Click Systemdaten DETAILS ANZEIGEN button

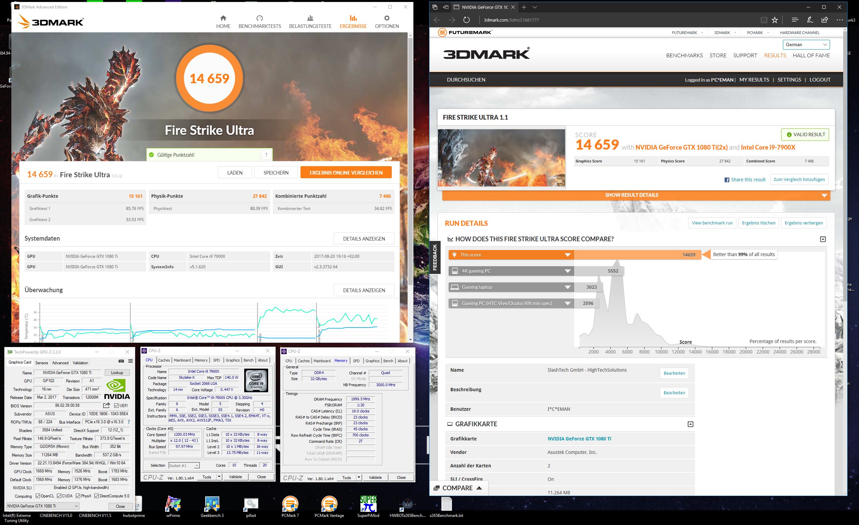coord(364,239)
